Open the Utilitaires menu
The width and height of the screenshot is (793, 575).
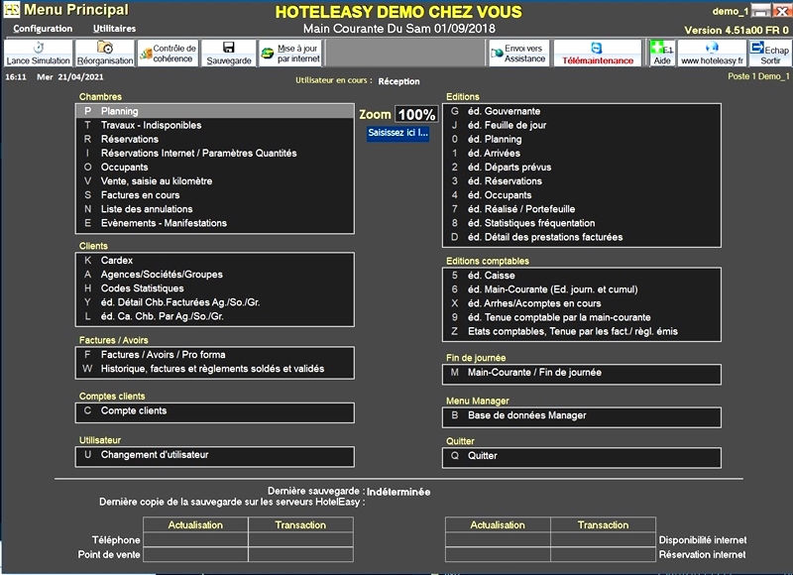click(x=114, y=29)
